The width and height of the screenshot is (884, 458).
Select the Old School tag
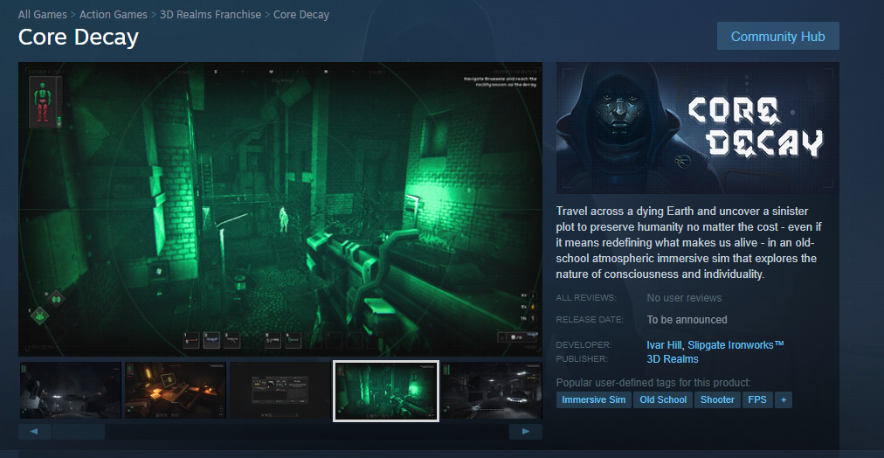pyautogui.click(x=663, y=399)
